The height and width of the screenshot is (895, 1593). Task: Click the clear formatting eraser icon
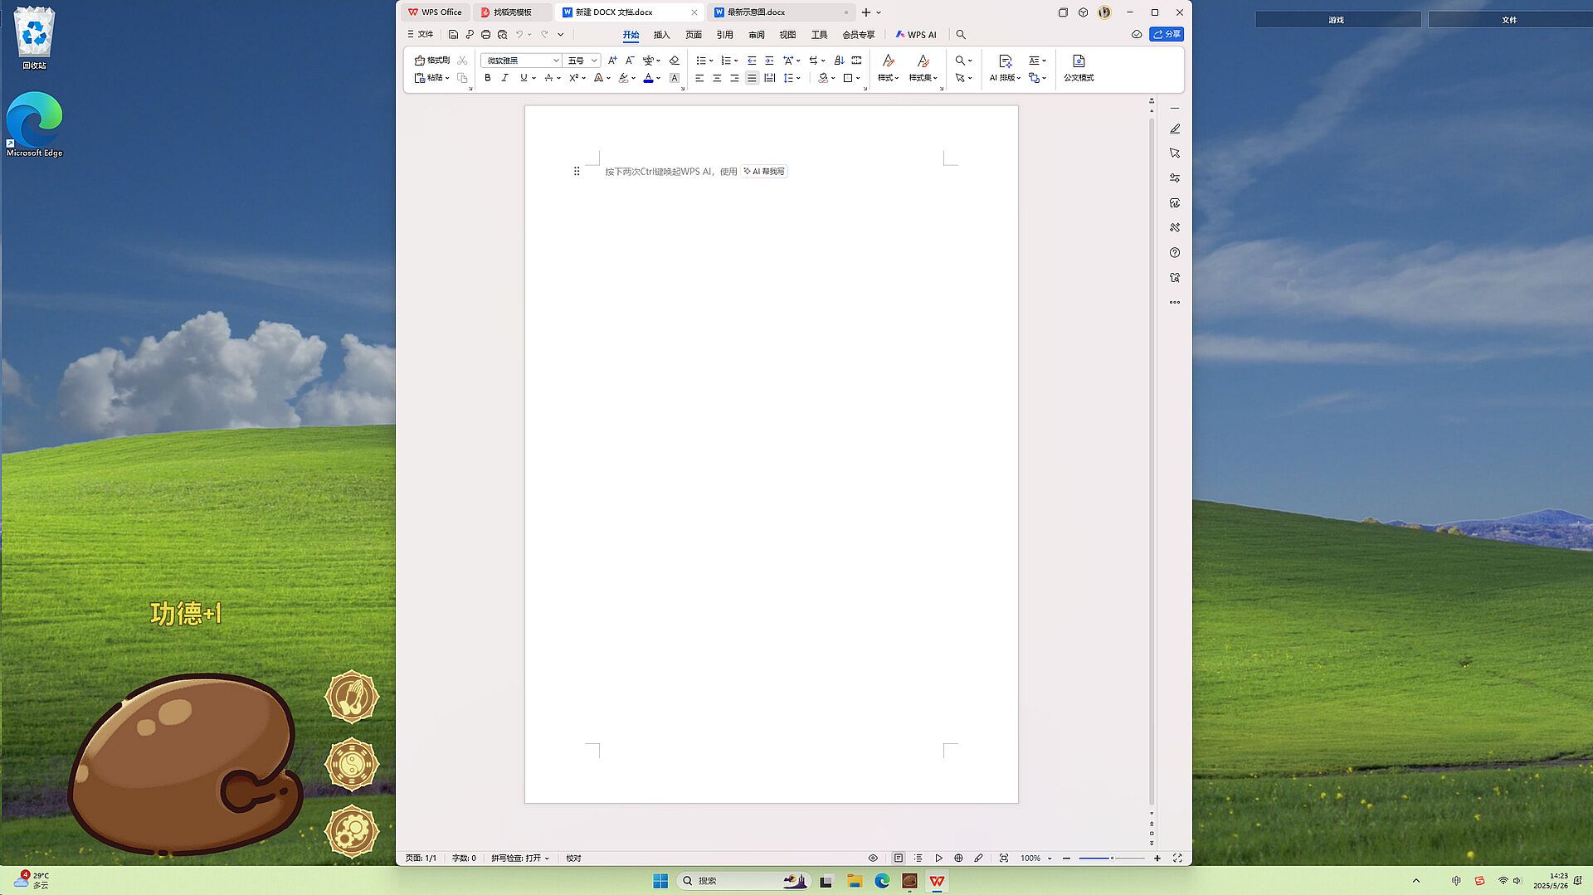pos(675,61)
